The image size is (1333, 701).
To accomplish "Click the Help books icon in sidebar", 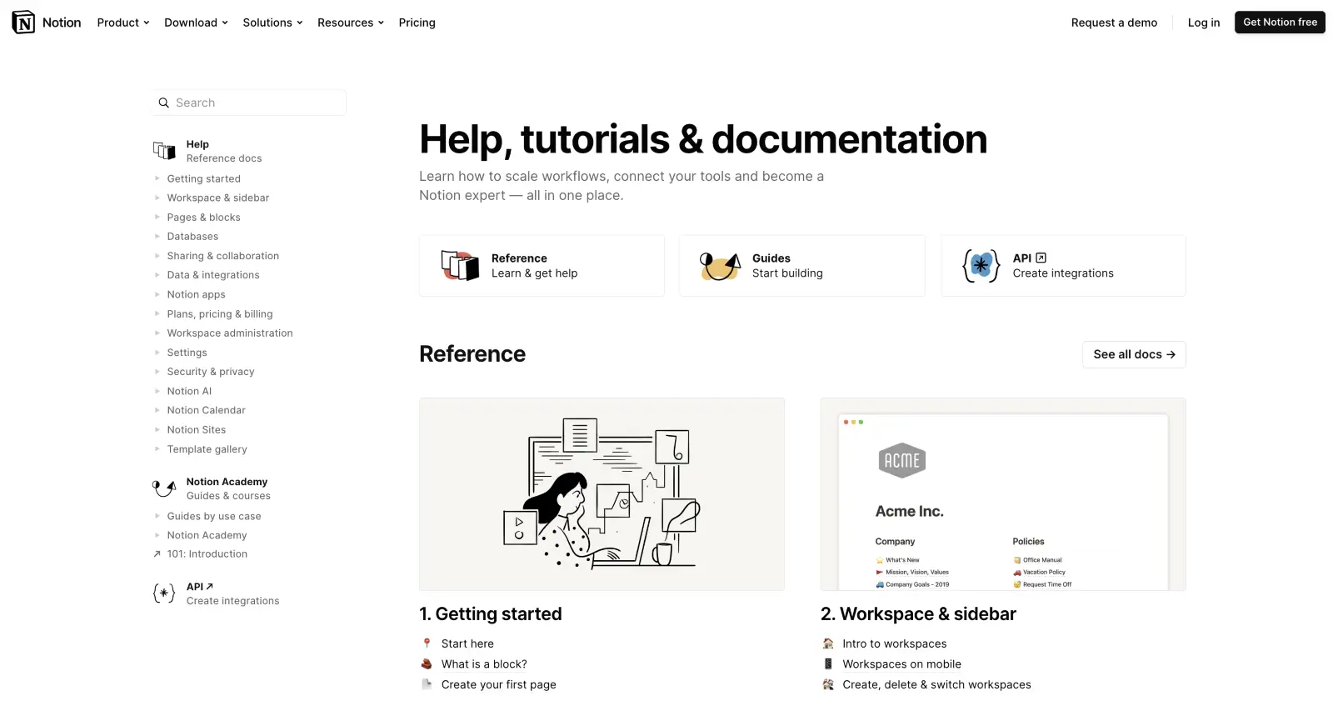I will (x=165, y=151).
